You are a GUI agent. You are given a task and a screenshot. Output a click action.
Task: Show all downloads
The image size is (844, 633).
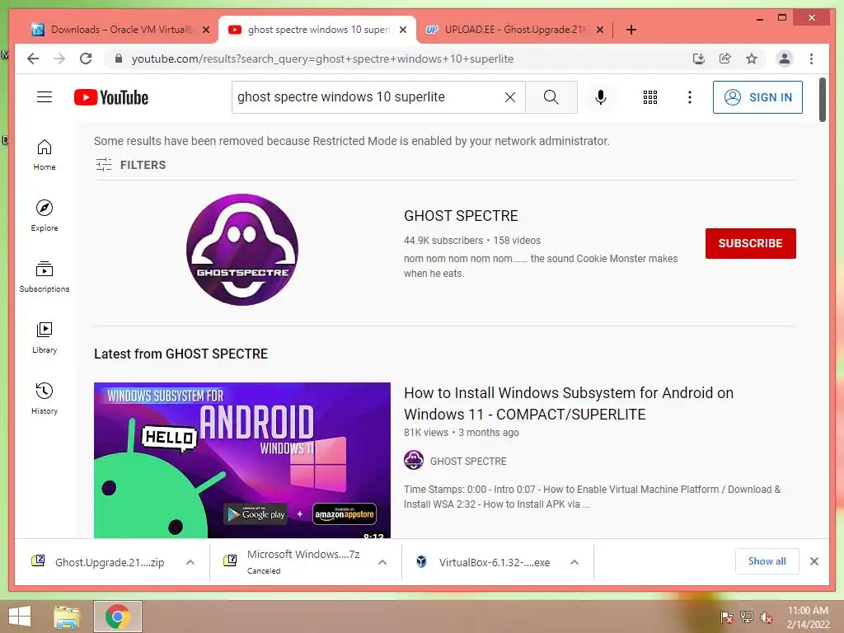[767, 561]
